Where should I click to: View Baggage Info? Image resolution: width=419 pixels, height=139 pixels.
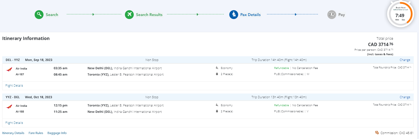(x=57, y=133)
